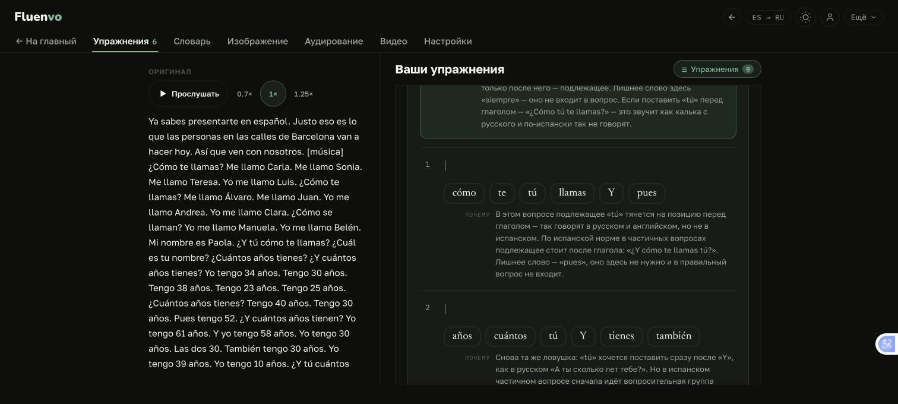Image resolution: width=898 pixels, height=404 pixels.
Task: Open the Видео tab
Action: point(394,41)
